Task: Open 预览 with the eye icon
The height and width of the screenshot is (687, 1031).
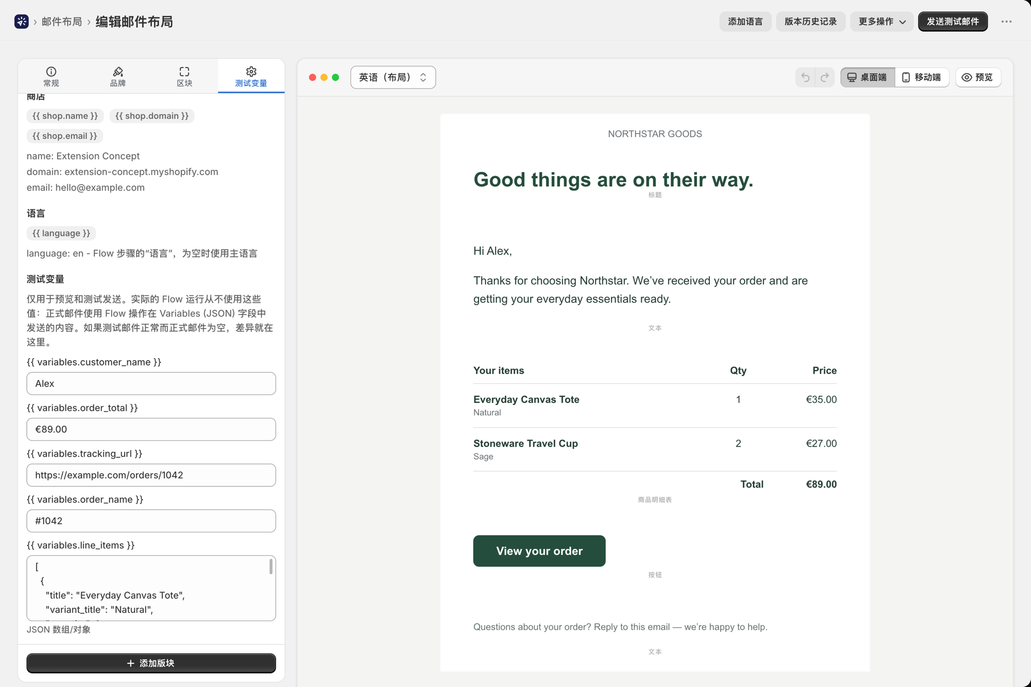Action: click(x=978, y=77)
